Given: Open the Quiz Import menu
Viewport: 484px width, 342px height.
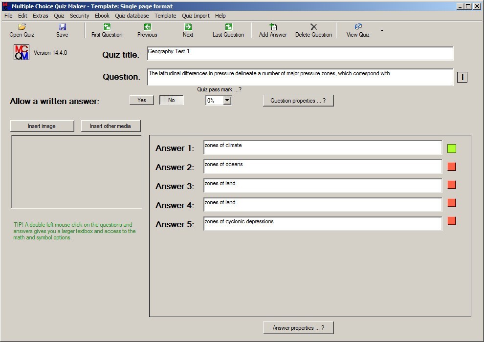Looking at the screenshot, I should (x=196, y=16).
